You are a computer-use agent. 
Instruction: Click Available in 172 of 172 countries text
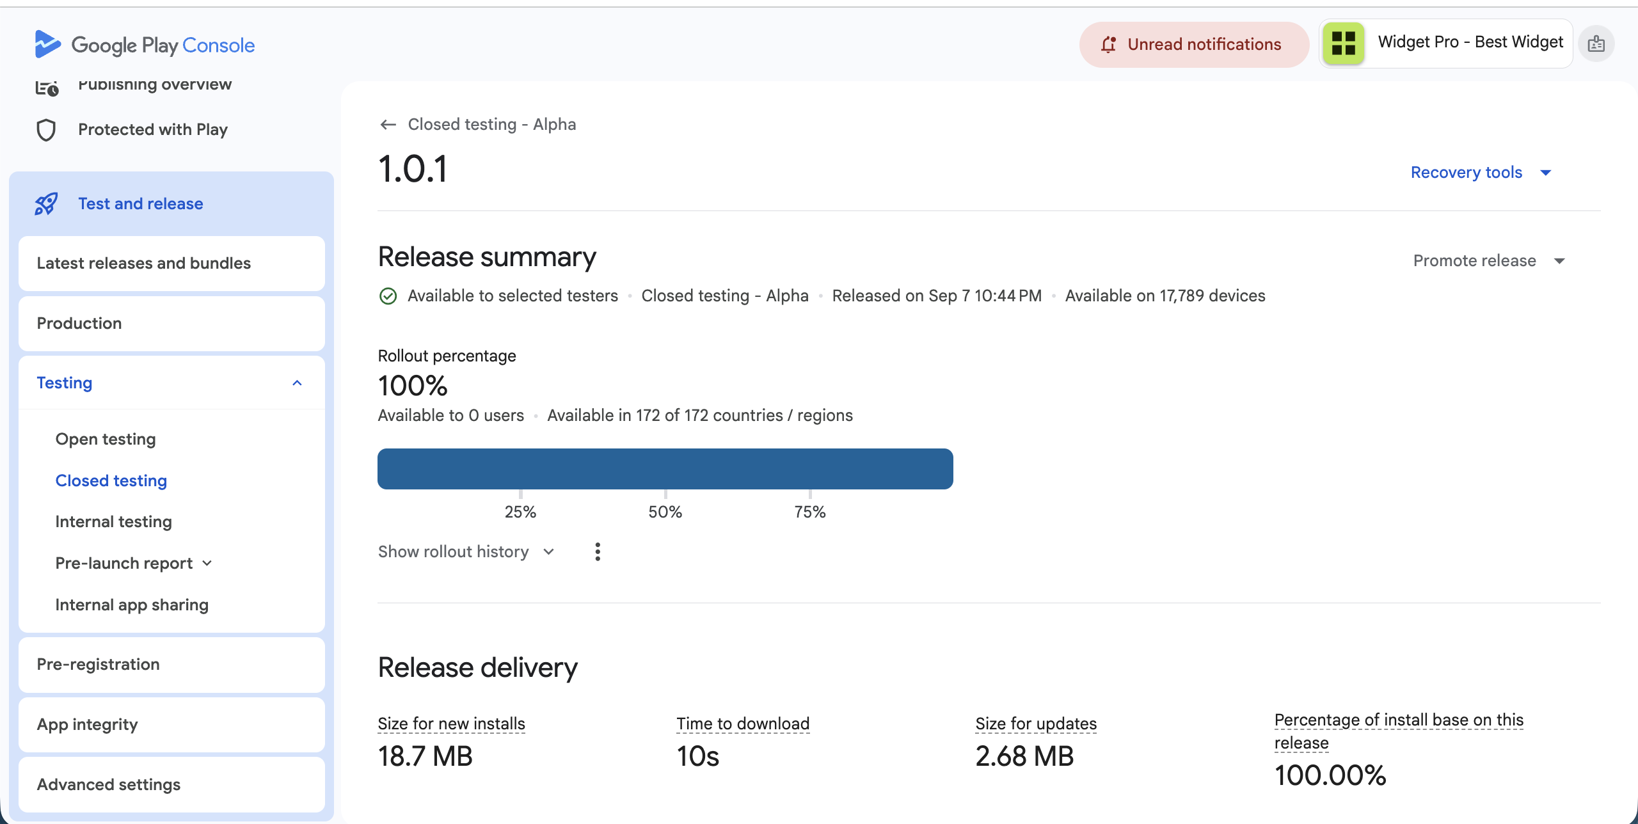click(700, 415)
